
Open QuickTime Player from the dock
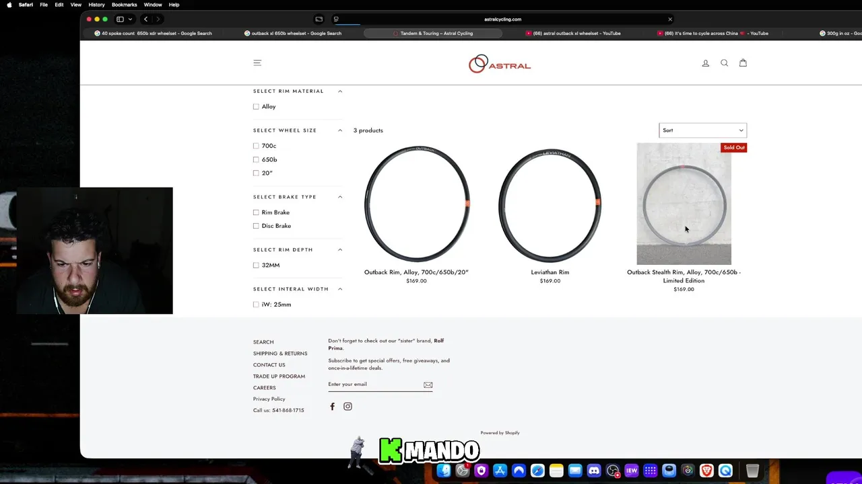point(725,471)
